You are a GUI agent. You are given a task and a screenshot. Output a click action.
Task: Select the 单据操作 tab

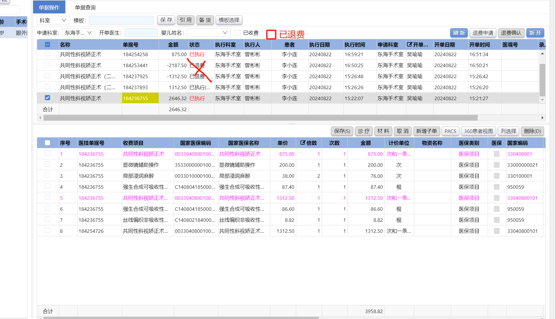coord(49,8)
